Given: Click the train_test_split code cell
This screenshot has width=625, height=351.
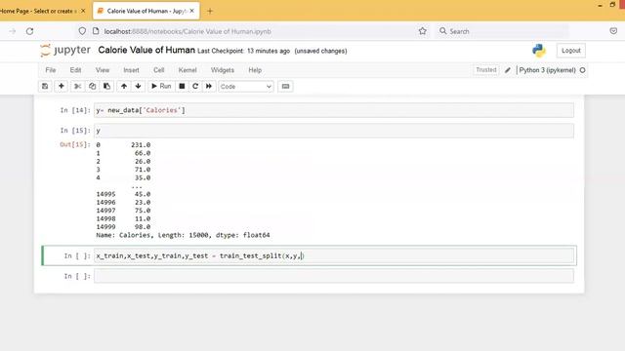Looking at the screenshot, I should coord(334,255).
